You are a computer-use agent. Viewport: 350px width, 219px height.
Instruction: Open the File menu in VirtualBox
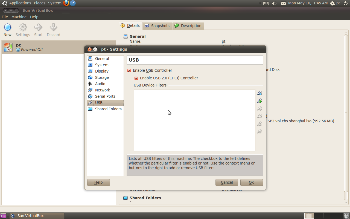pos(5,17)
